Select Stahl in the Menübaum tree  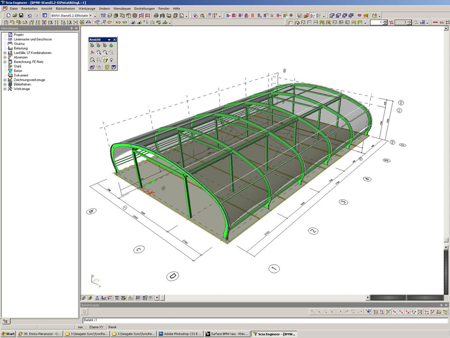tap(17, 66)
